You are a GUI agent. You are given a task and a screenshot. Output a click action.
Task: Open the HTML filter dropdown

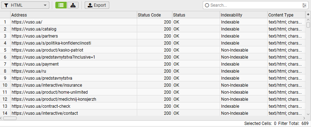(25, 5)
